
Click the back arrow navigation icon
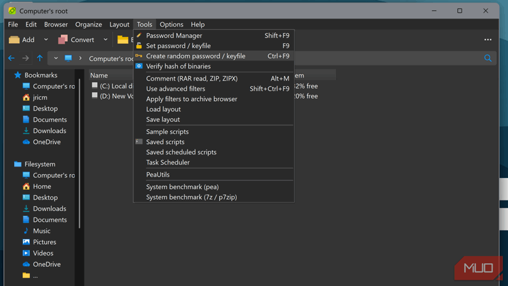11,58
